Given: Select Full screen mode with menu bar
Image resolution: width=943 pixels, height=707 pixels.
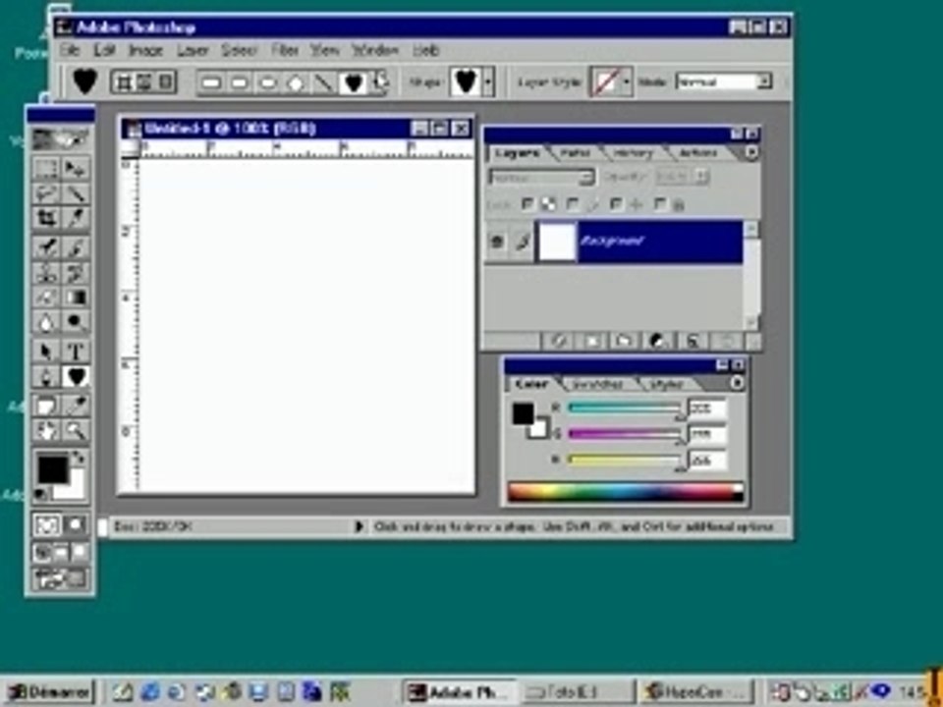Looking at the screenshot, I should (61, 552).
